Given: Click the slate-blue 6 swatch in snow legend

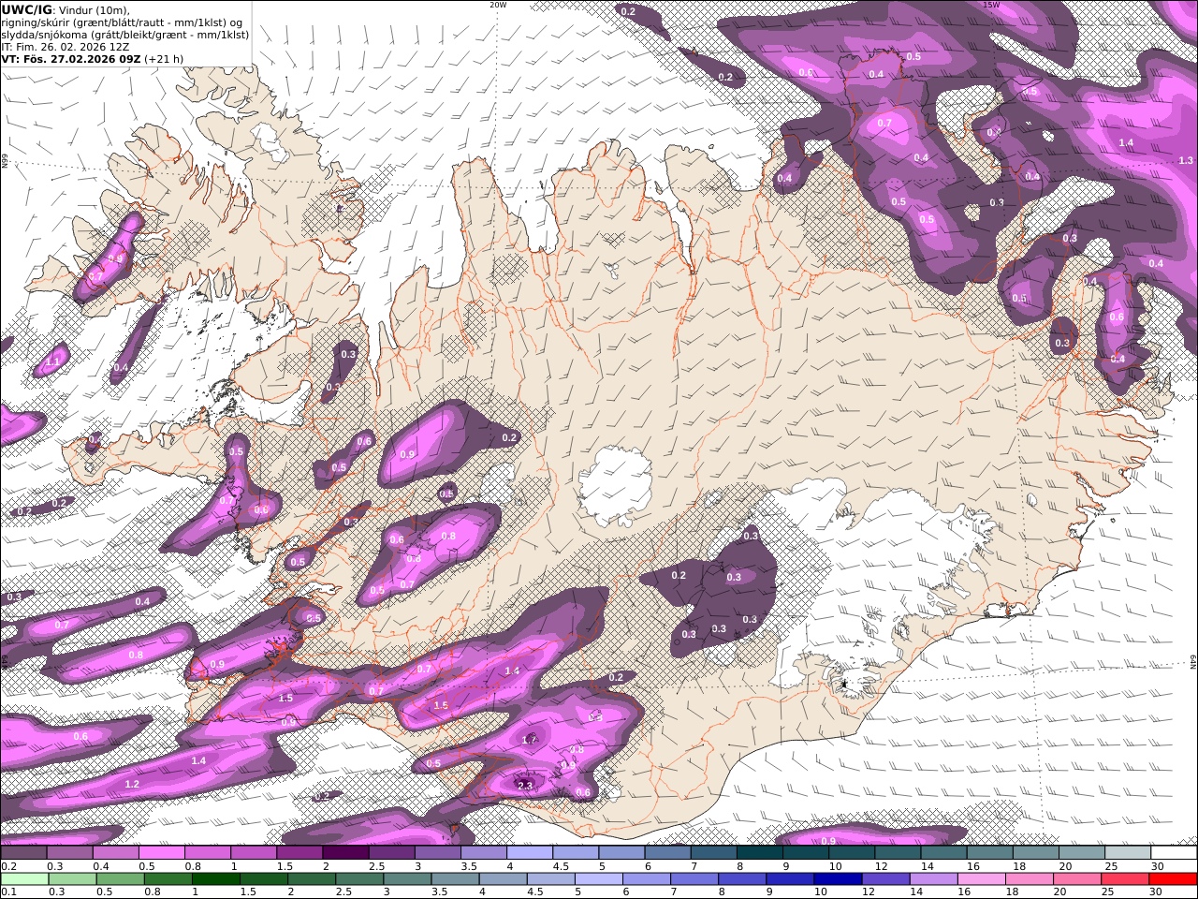Looking at the screenshot, I should coord(667,853).
